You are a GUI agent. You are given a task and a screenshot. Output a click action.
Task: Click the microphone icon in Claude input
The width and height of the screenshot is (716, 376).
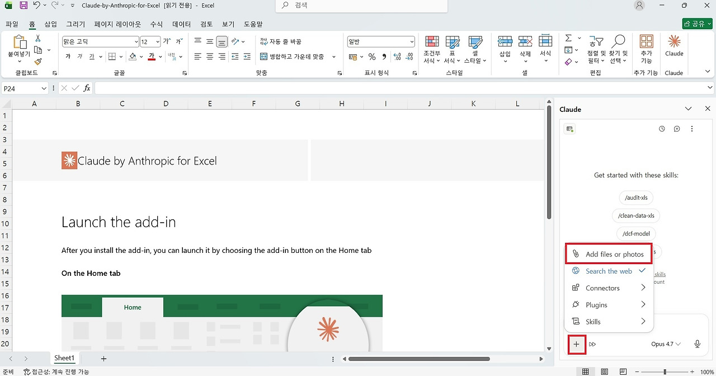pyautogui.click(x=698, y=344)
